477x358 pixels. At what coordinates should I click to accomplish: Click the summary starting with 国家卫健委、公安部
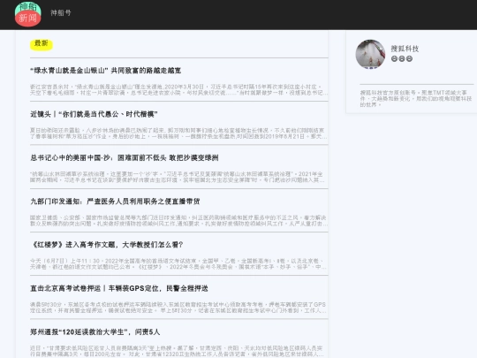coord(178,221)
